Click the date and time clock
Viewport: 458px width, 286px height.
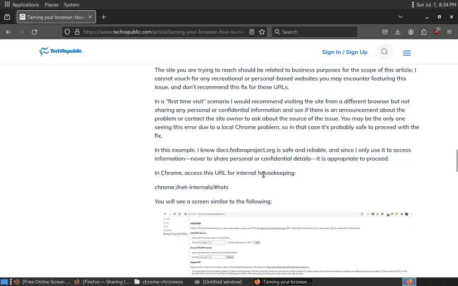tap(436, 5)
